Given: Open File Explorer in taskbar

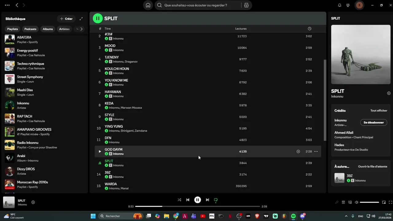Looking at the screenshot, I should (166, 216).
